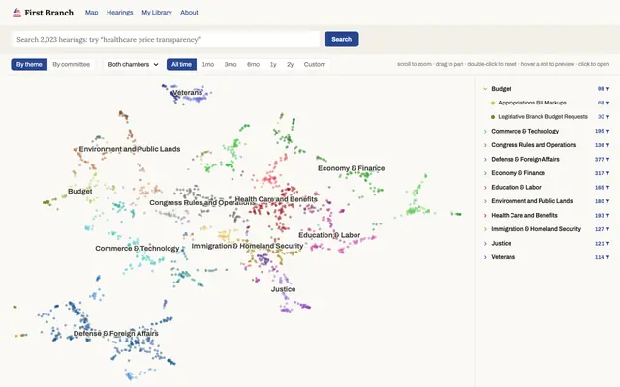Screen dimensions: 620x387
Task: Filter by Defense & Foreign Affairs funnel
Action: point(607,159)
